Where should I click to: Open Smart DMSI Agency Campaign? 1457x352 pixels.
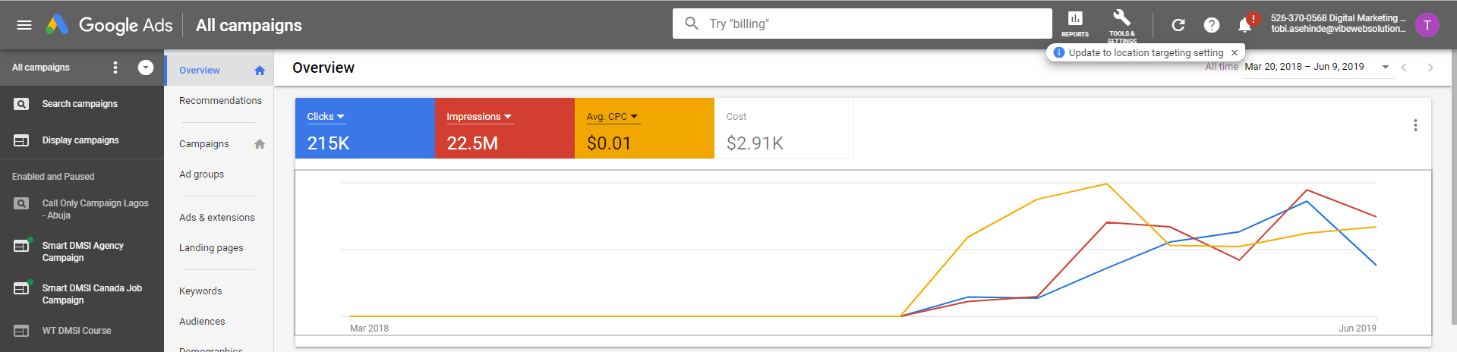[83, 252]
